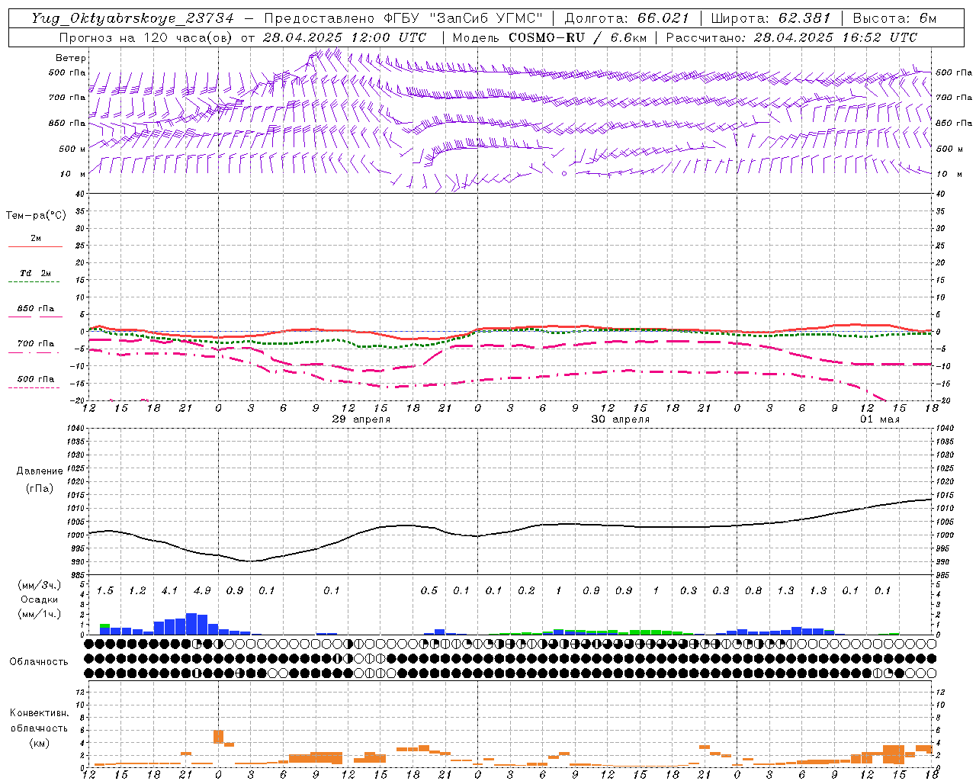
Task: Click the 'Рассчитано: 28.04.2025 16:52 UTC' timestamp
Action: tap(791, 37)
